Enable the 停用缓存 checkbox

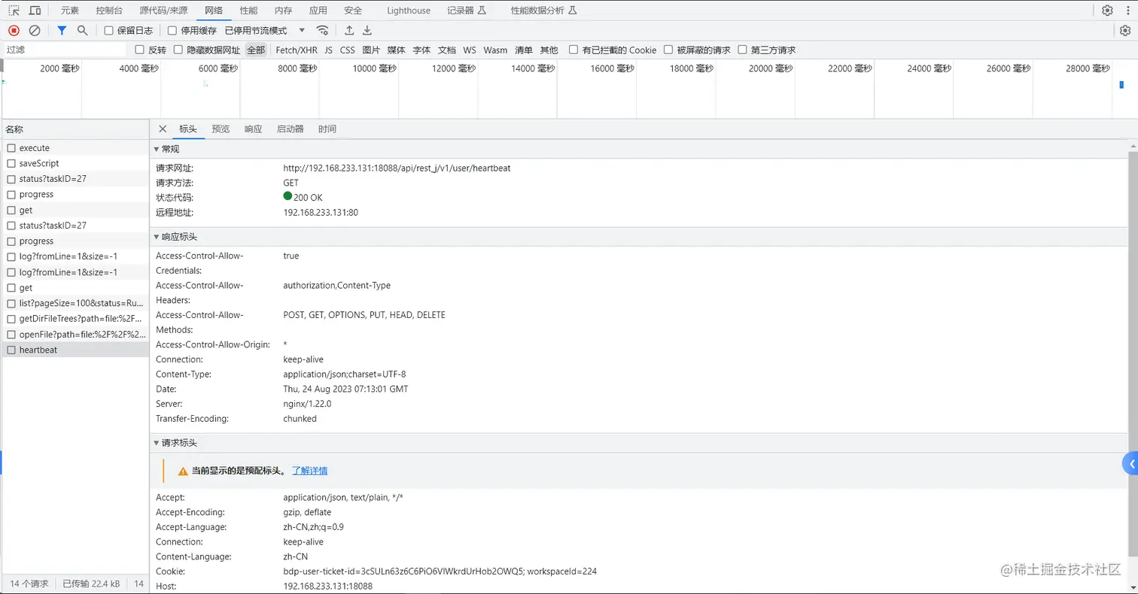pos(172,31)
